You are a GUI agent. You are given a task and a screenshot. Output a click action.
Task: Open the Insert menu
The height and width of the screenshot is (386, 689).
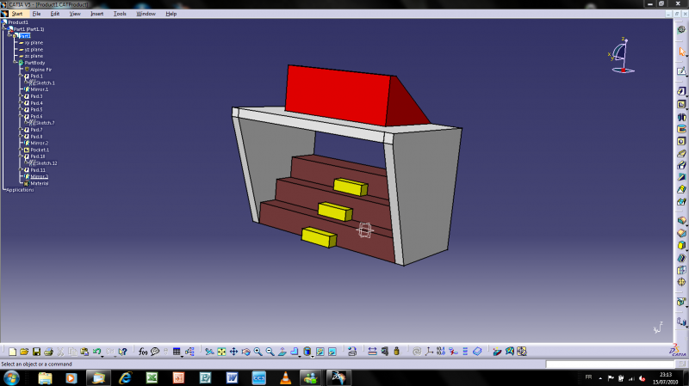[x=97, y=14]
